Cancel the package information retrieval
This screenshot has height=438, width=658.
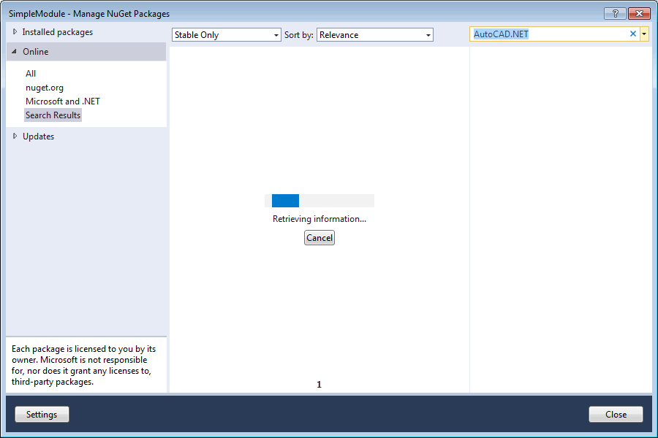click(319, 237)
